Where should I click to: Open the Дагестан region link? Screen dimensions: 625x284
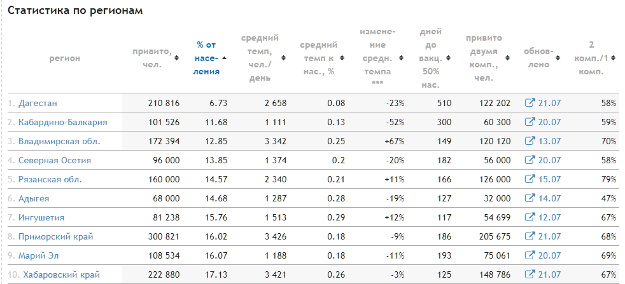38,103
